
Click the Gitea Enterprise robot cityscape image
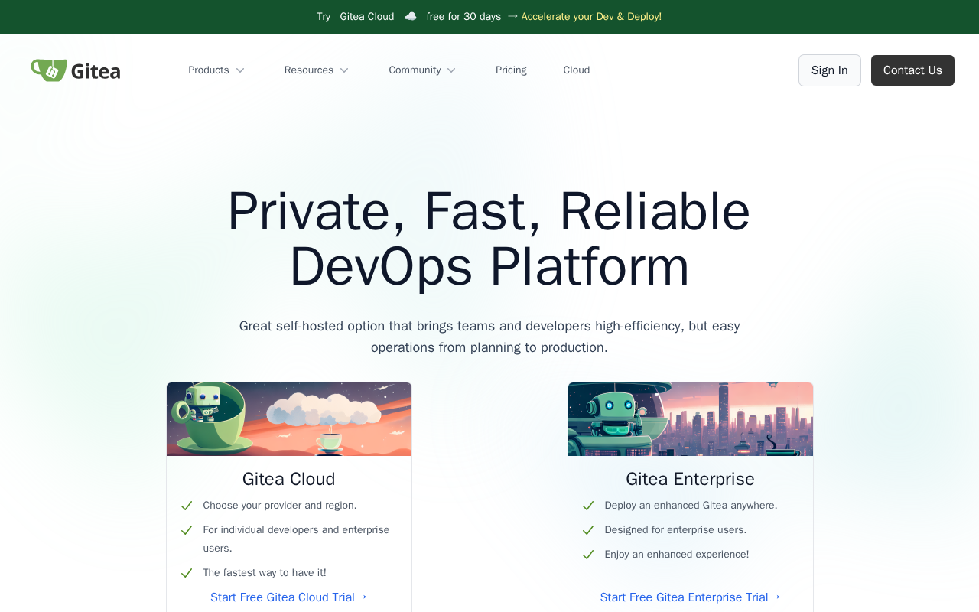691,419
